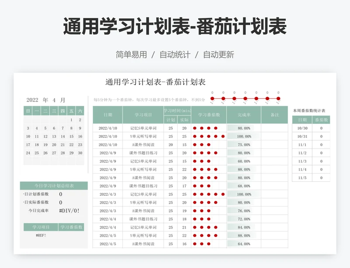
Task: Click the #DIV/0! value beside 今日完成率
Action: pos(69,211)
